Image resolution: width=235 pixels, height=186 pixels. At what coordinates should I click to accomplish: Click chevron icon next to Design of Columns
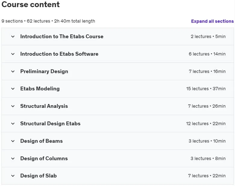pyautogui.click(x=13, y=158)
